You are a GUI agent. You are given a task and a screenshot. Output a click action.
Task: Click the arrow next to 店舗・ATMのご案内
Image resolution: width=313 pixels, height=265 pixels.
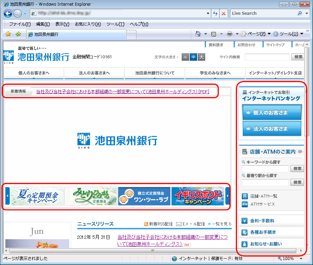[x=300, y=152]
